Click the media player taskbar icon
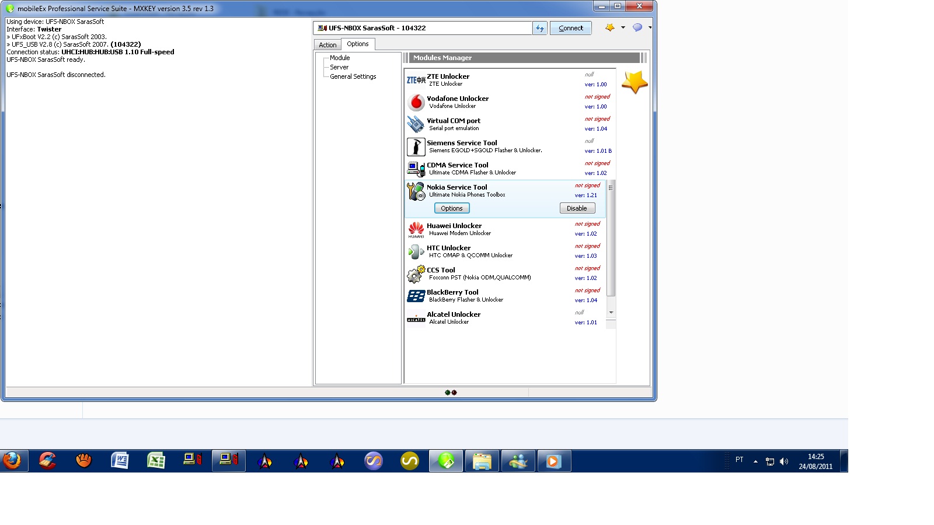The width and height of the screenshot is (934, 525). (554, 461)
